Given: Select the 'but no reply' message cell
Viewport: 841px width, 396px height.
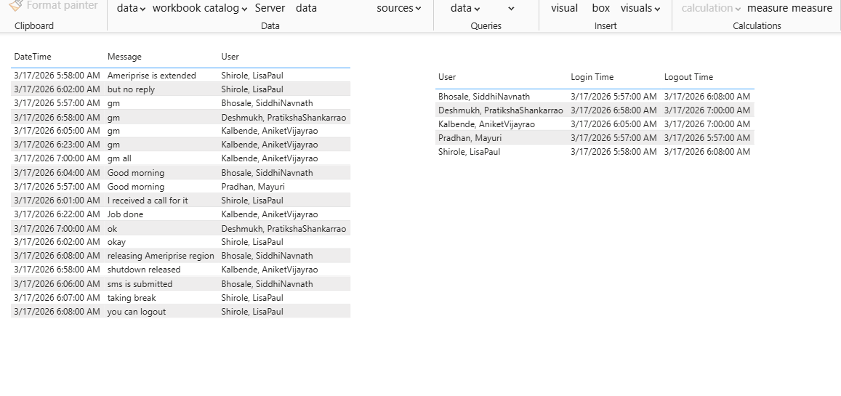Looking at the screenshot, I should 131,89.
